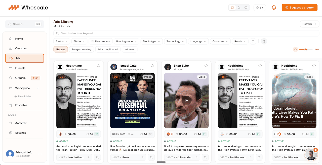Click shield icon on Ismael Cala card
322x165 pixels.
(150, 134)
